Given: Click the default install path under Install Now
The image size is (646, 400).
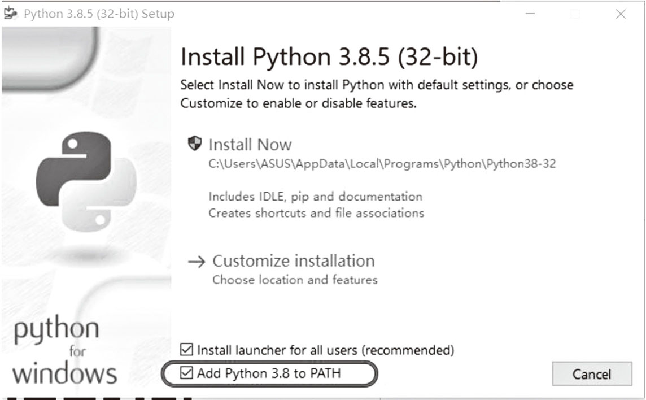Looking at the screenshot, I should pyautogui.click(x=382, y=164).
